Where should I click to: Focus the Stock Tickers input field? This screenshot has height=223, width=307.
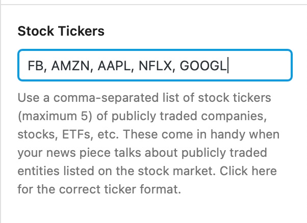(x=155, y=65)
